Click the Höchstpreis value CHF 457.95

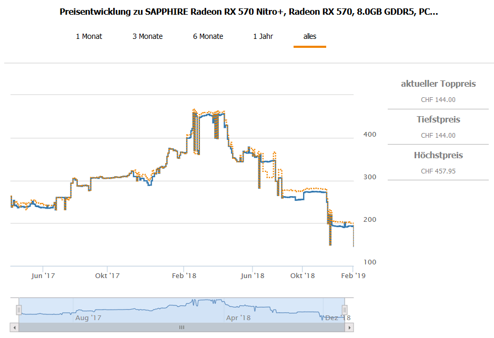point(438,171)
